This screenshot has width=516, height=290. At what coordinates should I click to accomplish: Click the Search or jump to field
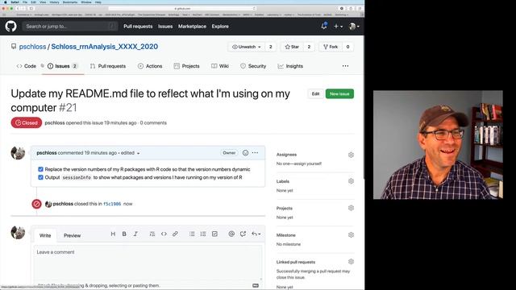70,26
